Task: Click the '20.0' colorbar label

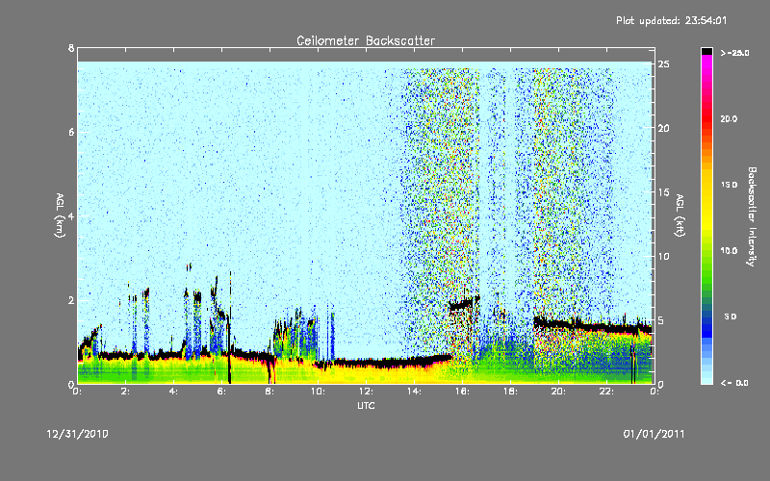Action: tap(729, 118)
